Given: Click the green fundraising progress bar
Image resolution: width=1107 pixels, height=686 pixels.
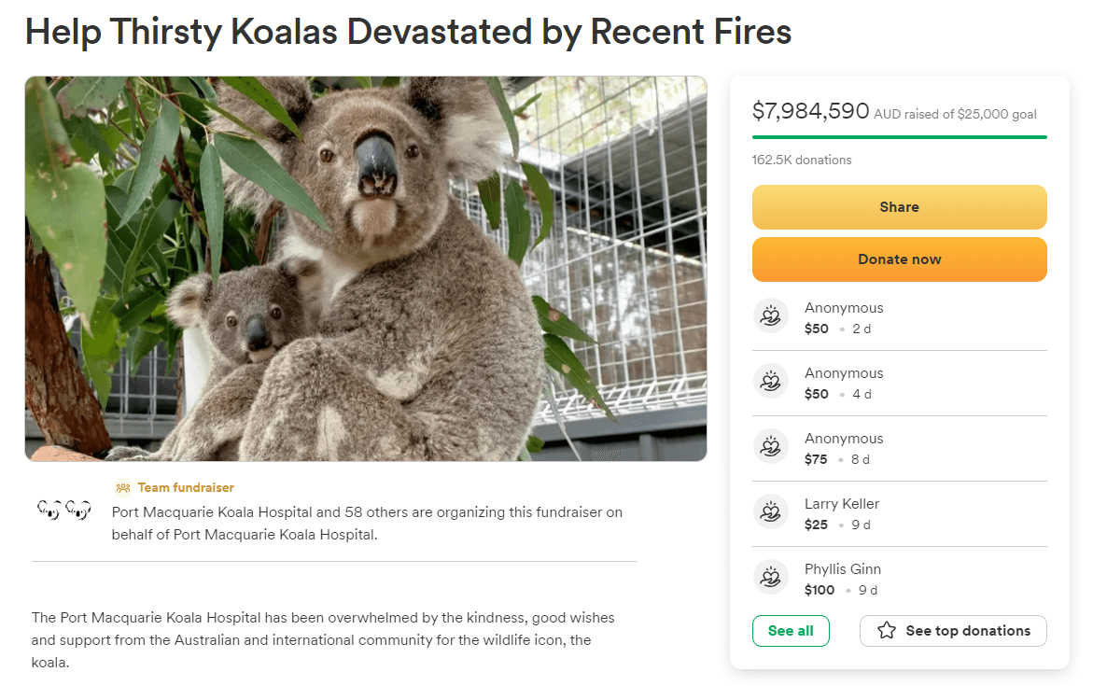Looking at the screenshot, I should click(x=899, y=137).
